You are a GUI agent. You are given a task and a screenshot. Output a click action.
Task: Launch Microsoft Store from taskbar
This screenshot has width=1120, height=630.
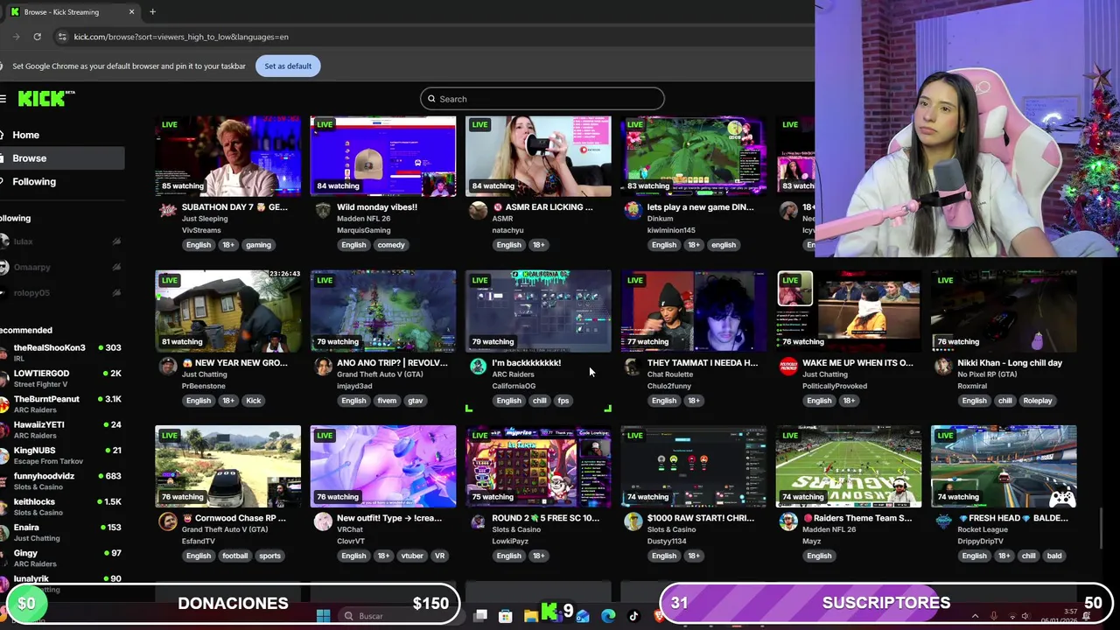(x=505, y=616)
